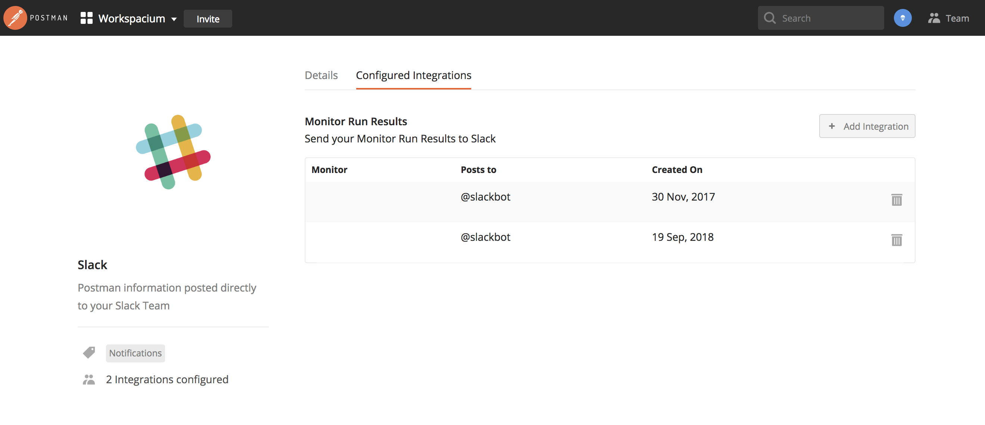Click the search magnifier icon
Screen dimensions: 985x425
pyautogui.click(x=769, y=18)
